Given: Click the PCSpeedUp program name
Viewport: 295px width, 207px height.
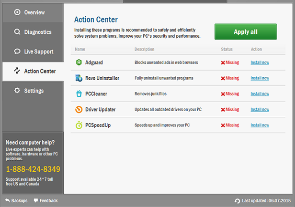Looking at the screenshot, I should pos(98,125).
